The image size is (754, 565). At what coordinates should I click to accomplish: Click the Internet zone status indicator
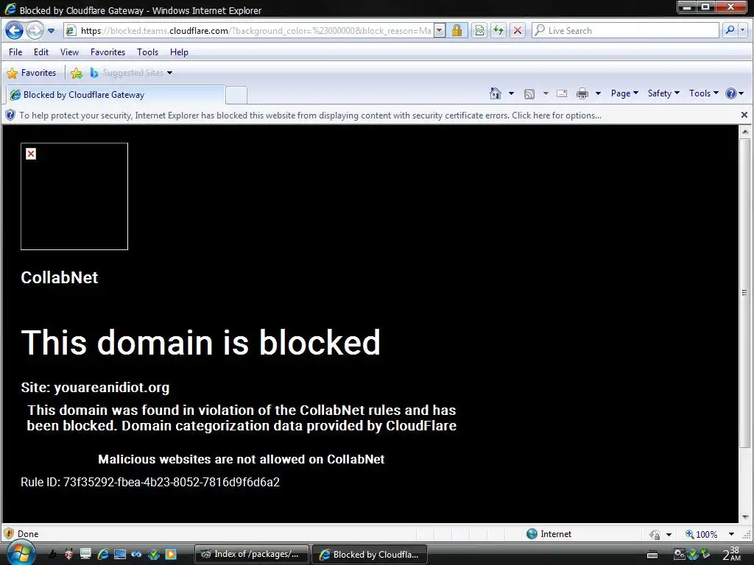(x=549, y=534)
